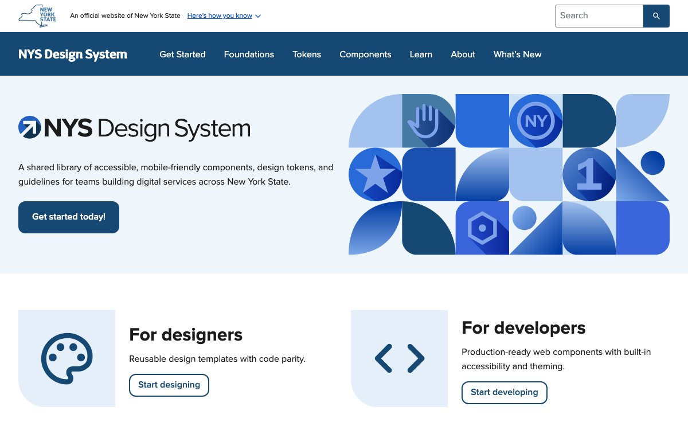Click the Get started today! button
688x430 pixels.
click(x=69, y=217)
